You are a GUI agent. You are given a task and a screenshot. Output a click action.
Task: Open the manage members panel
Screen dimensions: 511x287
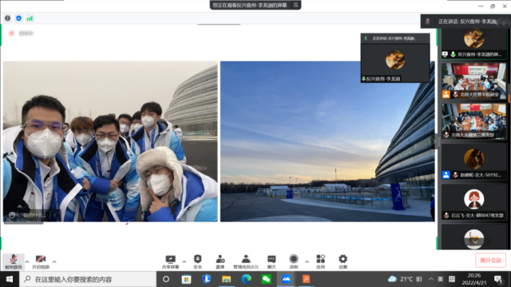(x=246, y=261)
